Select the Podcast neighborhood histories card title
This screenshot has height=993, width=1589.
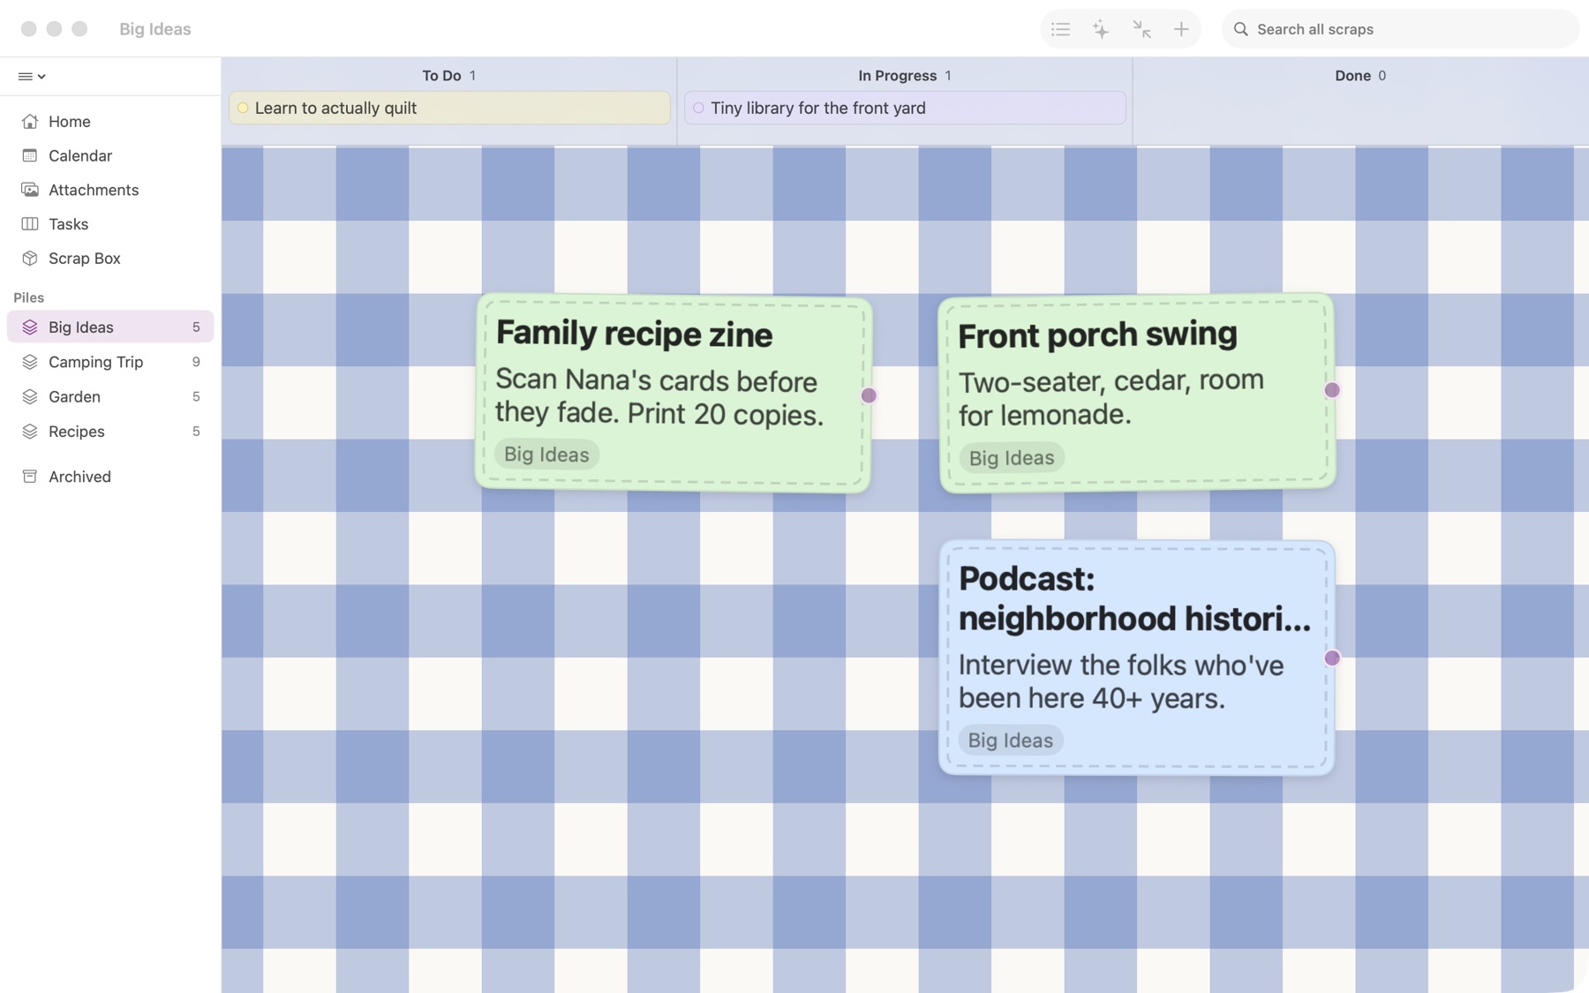point(1134,598)
